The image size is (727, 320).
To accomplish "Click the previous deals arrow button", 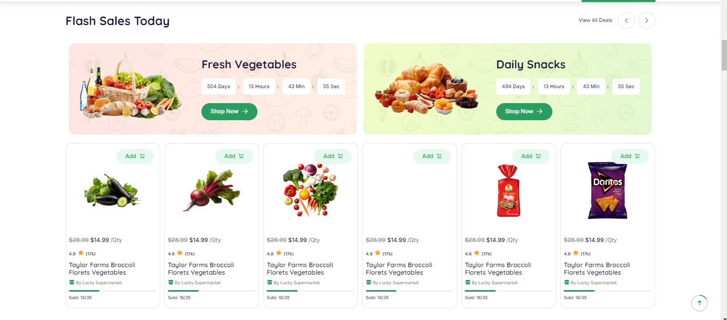I will click(627, 20).
